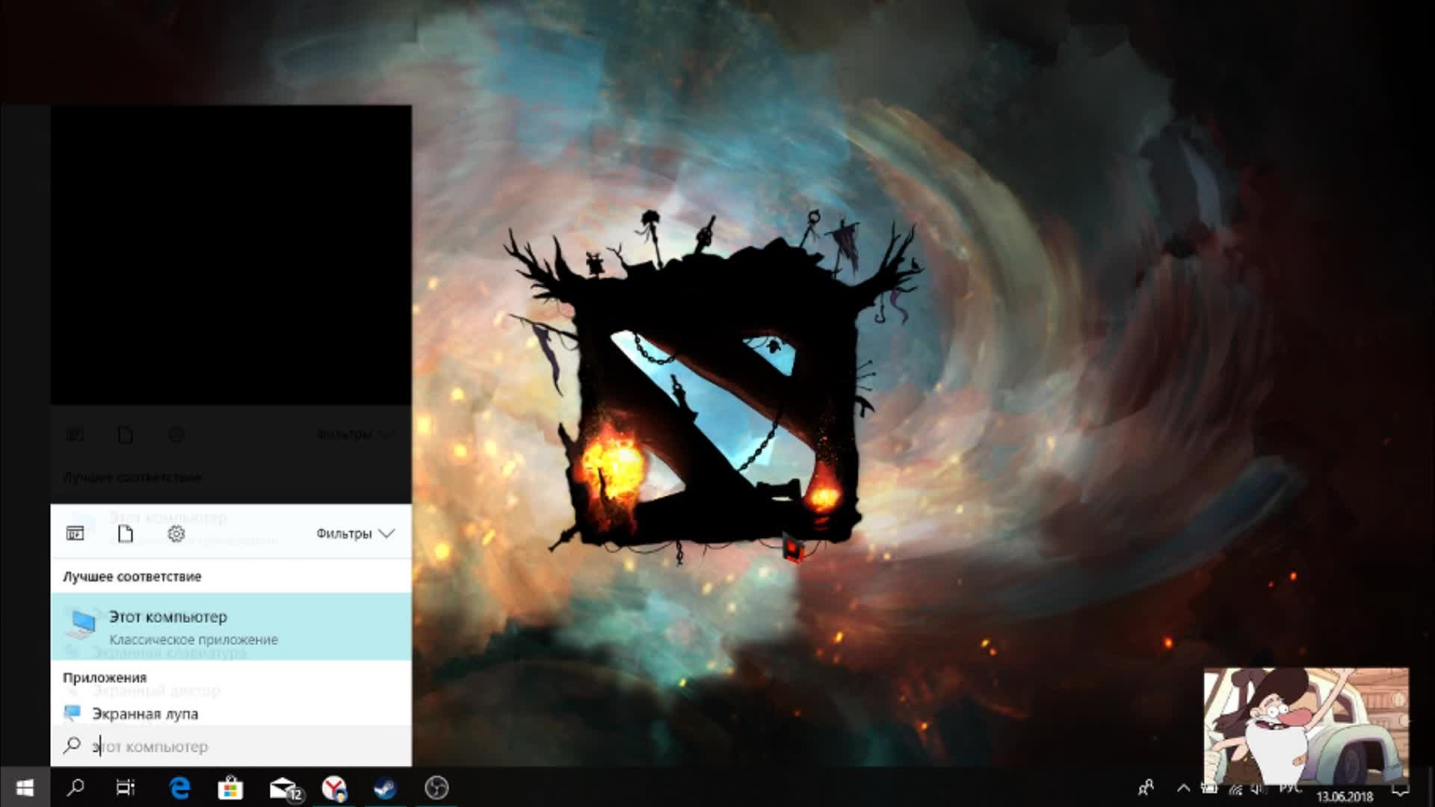The height and width of the screenshot is (807, 1435).
Task: Click the search box text field
Action: point(231,746)
